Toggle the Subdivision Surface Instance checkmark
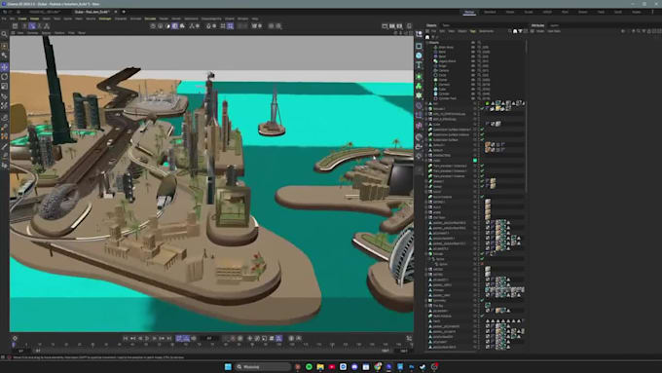This screenshot has width=662, height=373. tap(482, 134)
